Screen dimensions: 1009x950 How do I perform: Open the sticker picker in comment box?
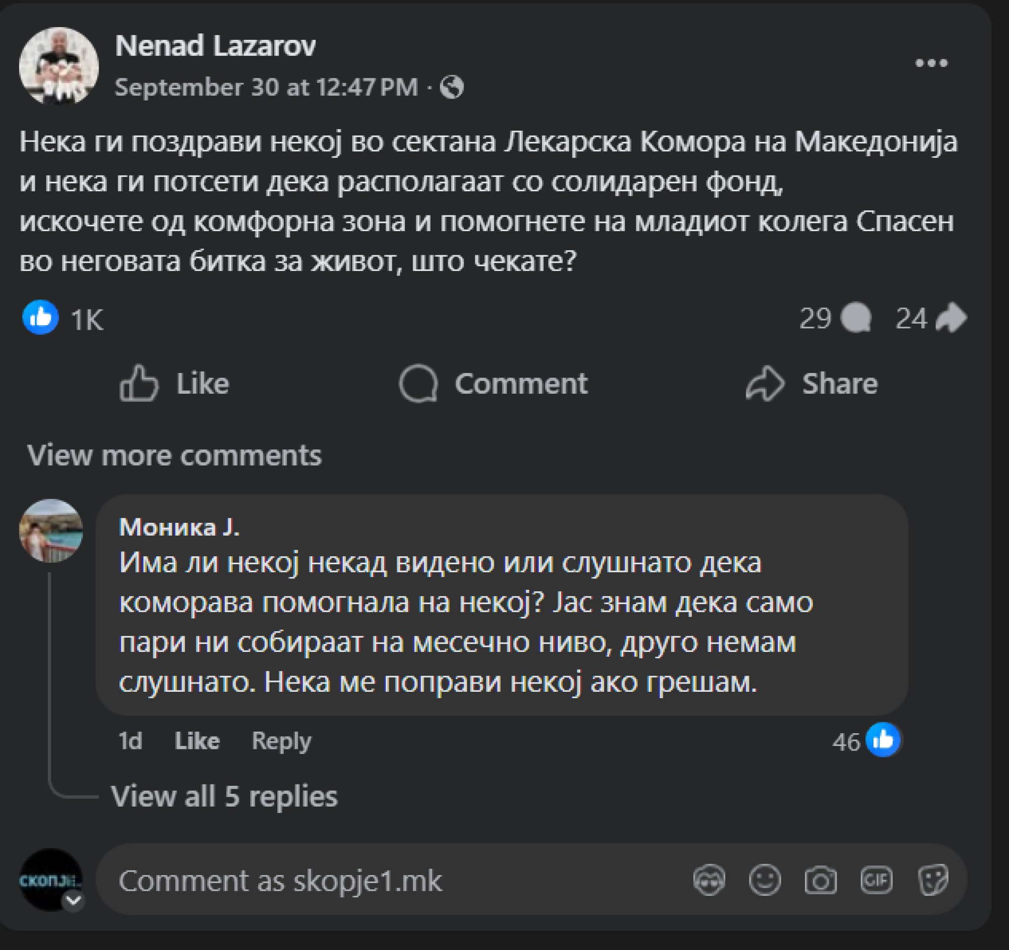pos(932,880)
